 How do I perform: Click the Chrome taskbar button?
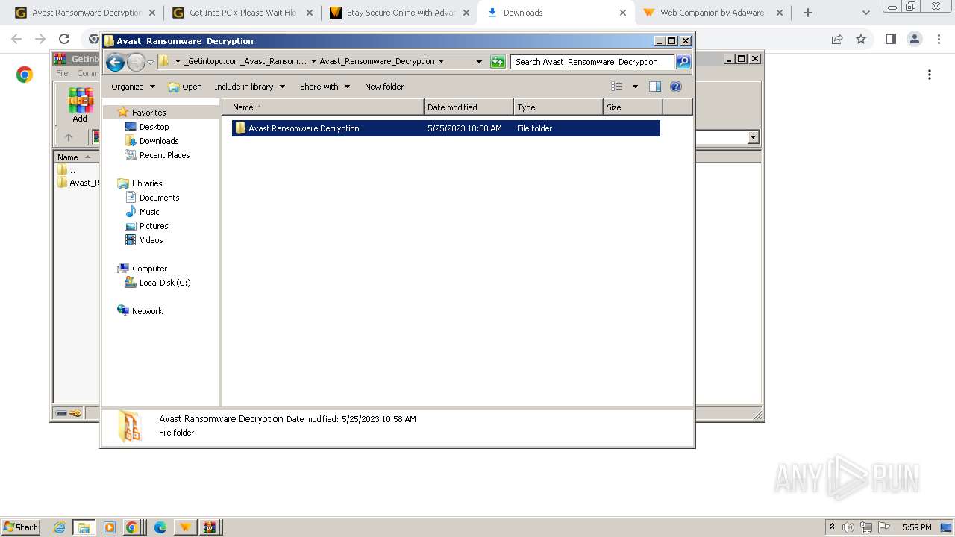pyautogui.click(x=131, y=527)
